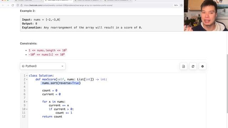The height and width of the screenshot is (128, 228).
Task: Click the 'return count' code line
Action: [x=52, y=117]
